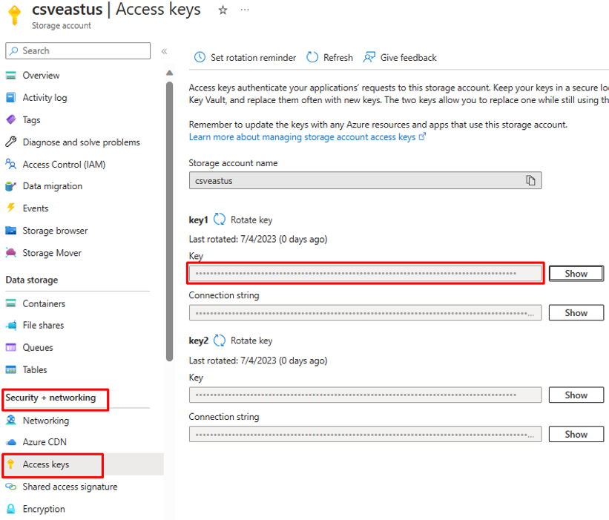Click the Refresh icon in the toolbar
609x520 pixels.
(x=312, y=57)
